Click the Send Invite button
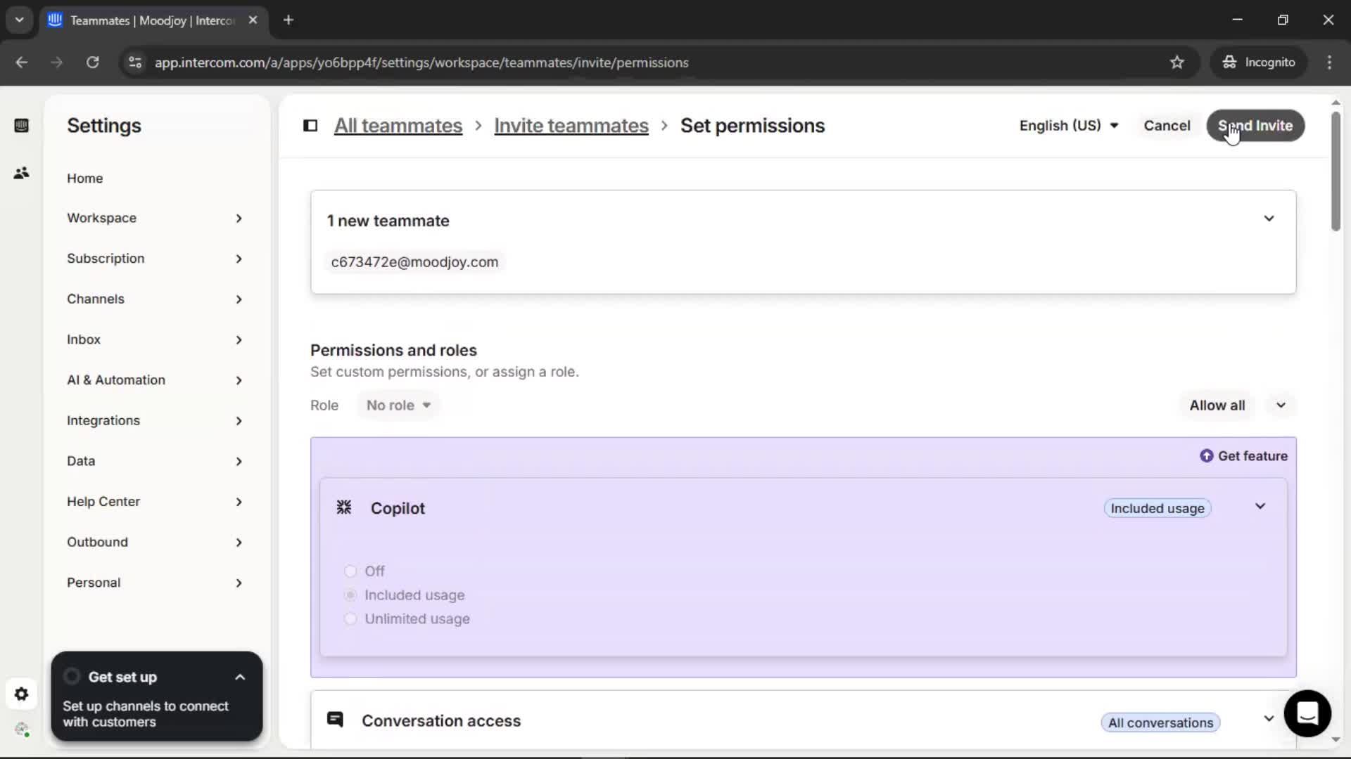This screenshot has height=759, width=1351. [1255, 126]
